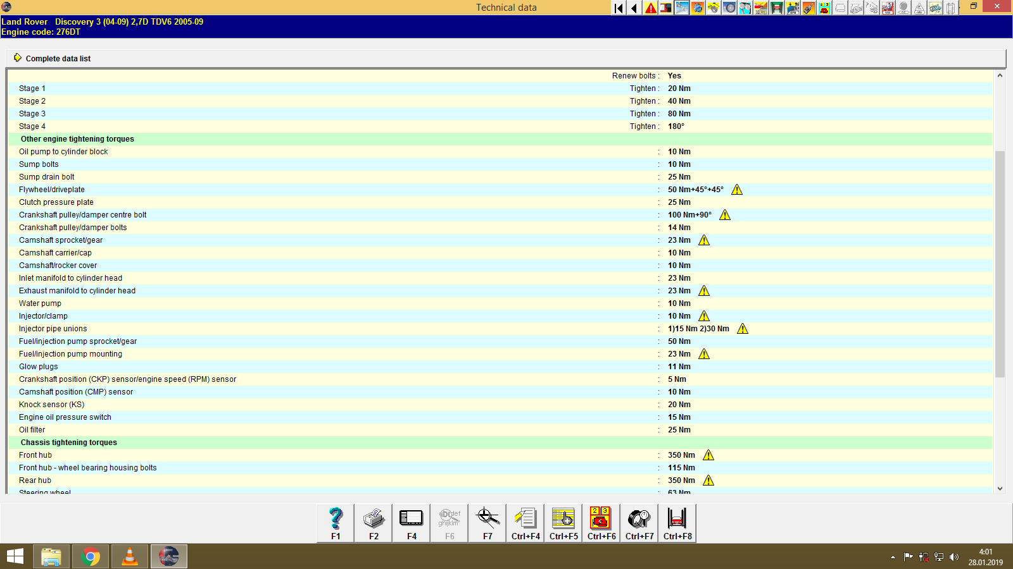Open the warning for Crankshaft pulley centre bolt
1013x569 pixels.
(725, 215)
